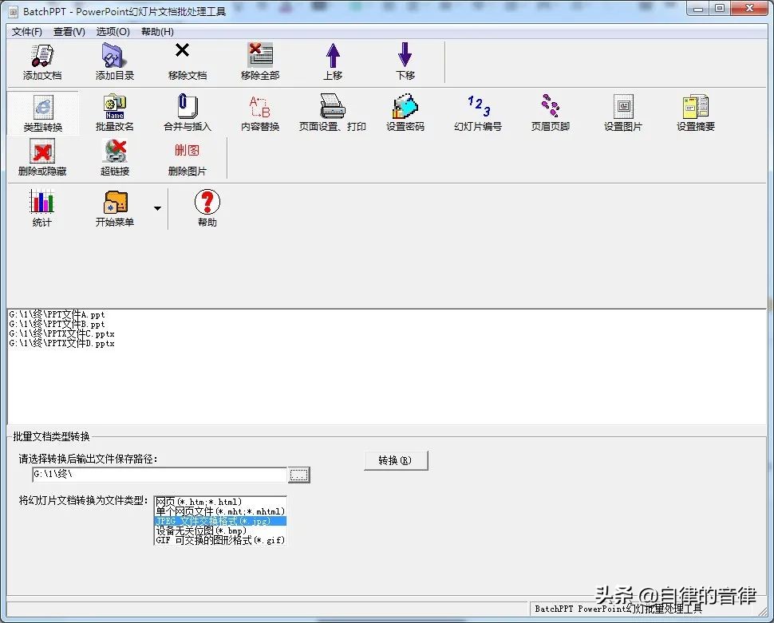Click the browse (...) button for output path
This screenshot has height=623, width=774.
click(298, 475)
